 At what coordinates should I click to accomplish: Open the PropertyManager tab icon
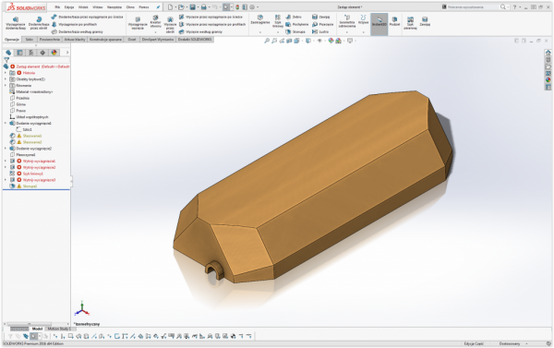tap(19, 53)
